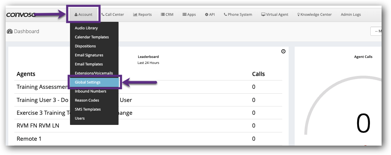Viewport: 391px width, 155px height.
Task: Click the Exercise 3 Training agent row
Action: 148,113
